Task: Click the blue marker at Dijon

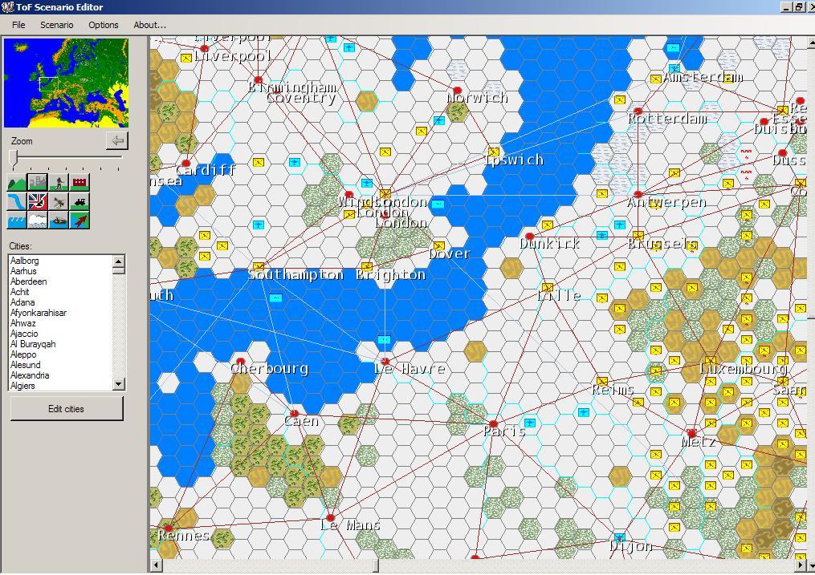Action: click(x=619, y=537)
